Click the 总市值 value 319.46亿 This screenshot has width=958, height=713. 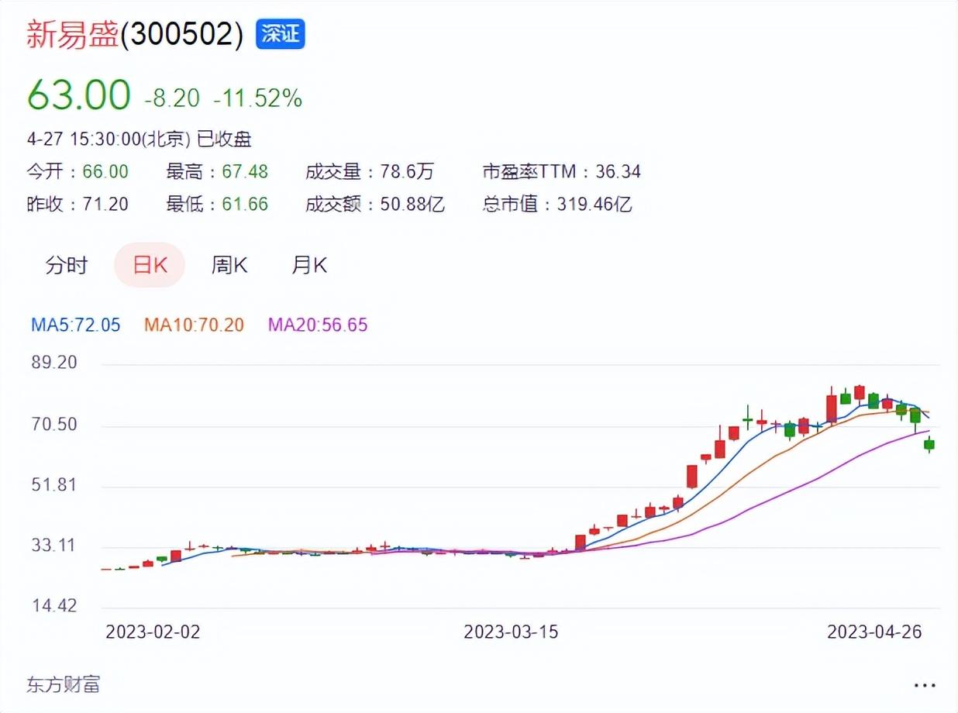tap(594, 204)
